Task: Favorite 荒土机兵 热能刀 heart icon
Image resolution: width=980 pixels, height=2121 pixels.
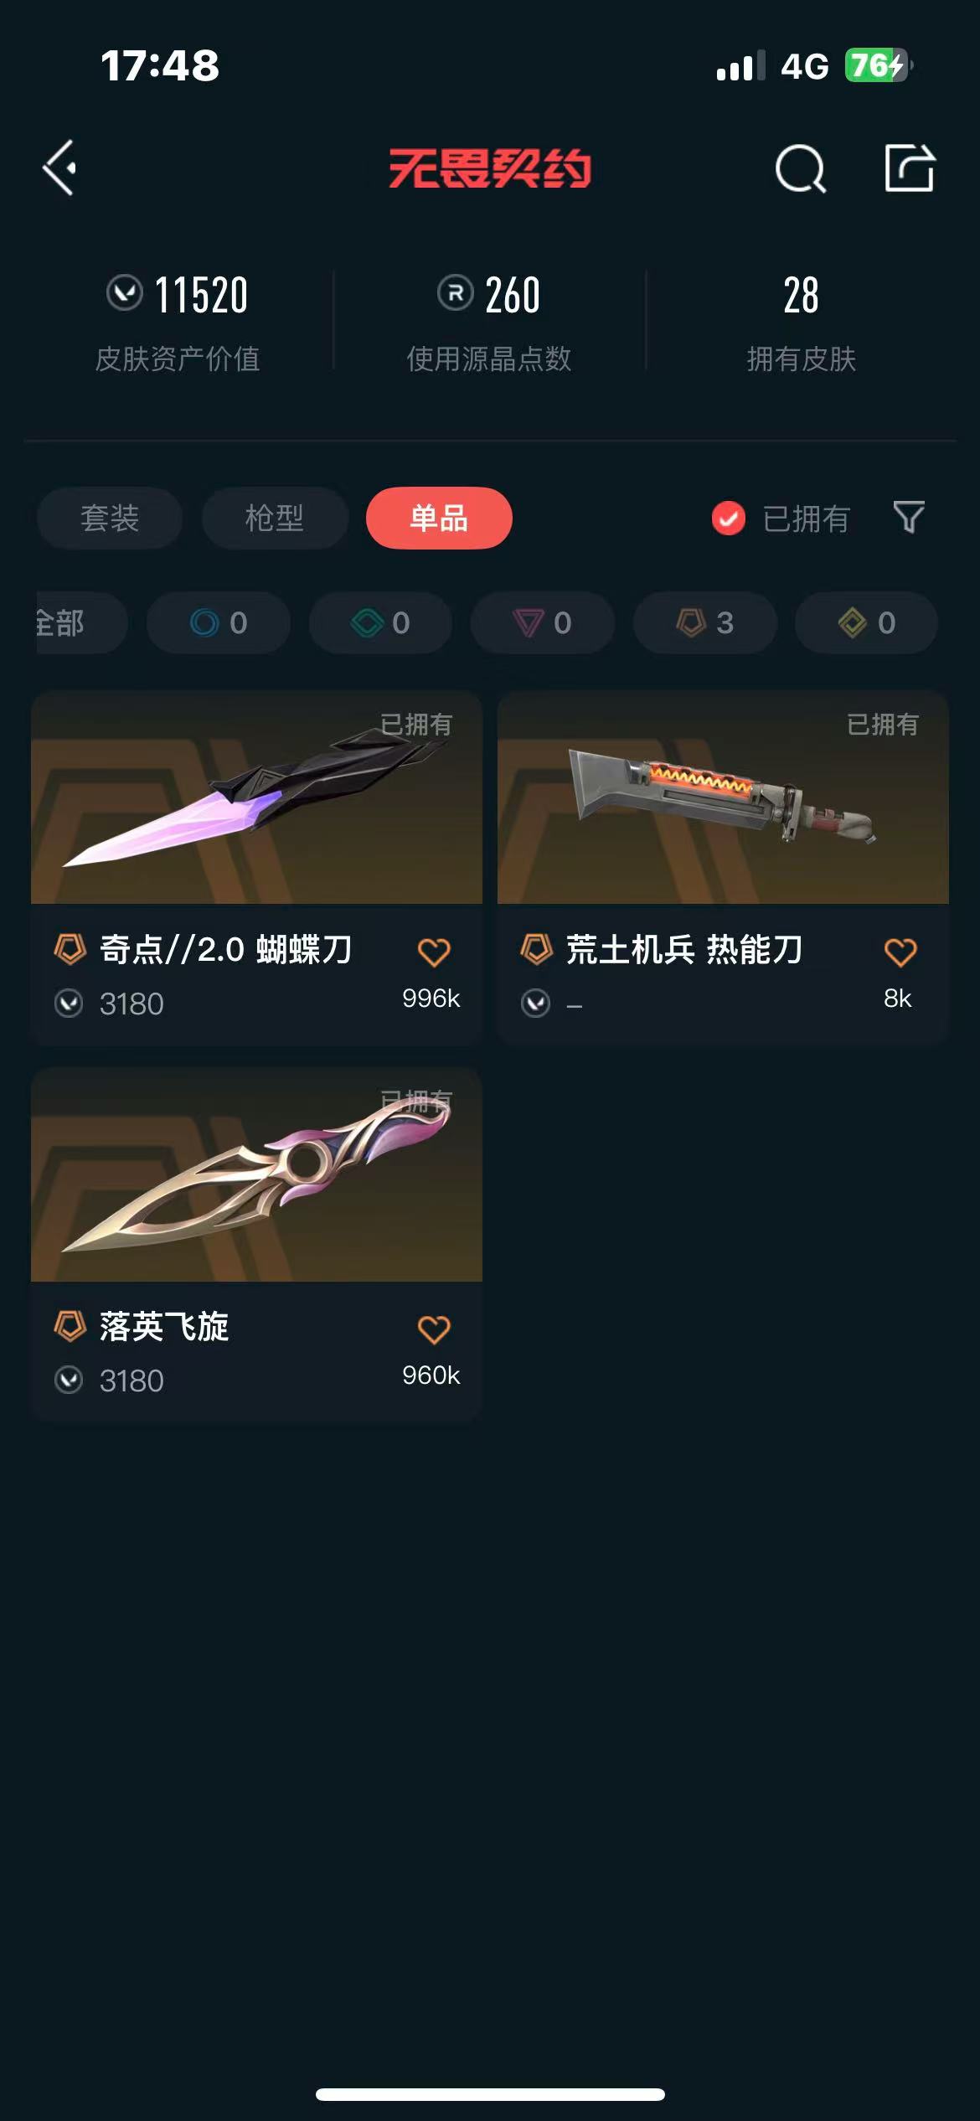Action: [x=900, y=952]
